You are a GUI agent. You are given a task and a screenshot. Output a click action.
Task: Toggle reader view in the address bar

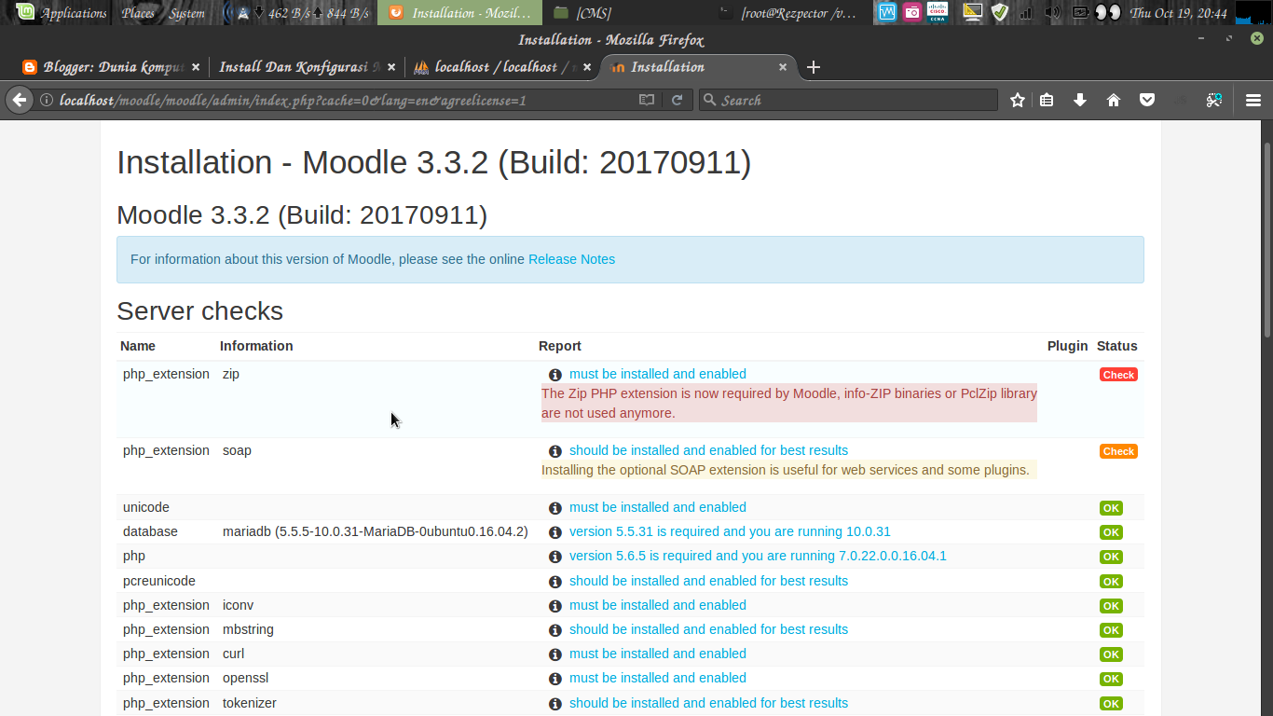pos(647,100)
